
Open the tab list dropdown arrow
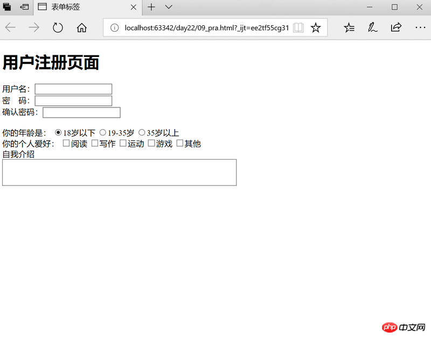pyautogui.click(x=168, y=8)
